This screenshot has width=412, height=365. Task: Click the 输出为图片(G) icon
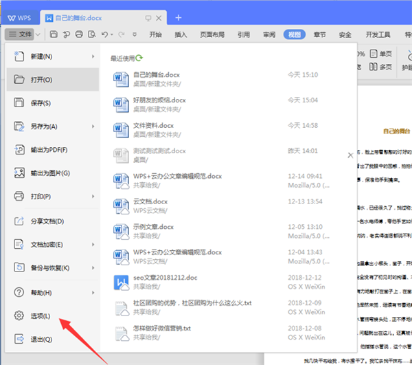(x=19, y=173)
